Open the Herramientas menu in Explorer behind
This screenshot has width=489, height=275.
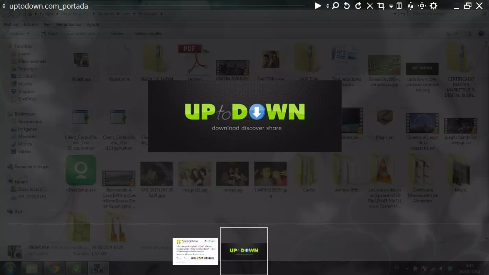pyautogui.click(x=68, y=24)
